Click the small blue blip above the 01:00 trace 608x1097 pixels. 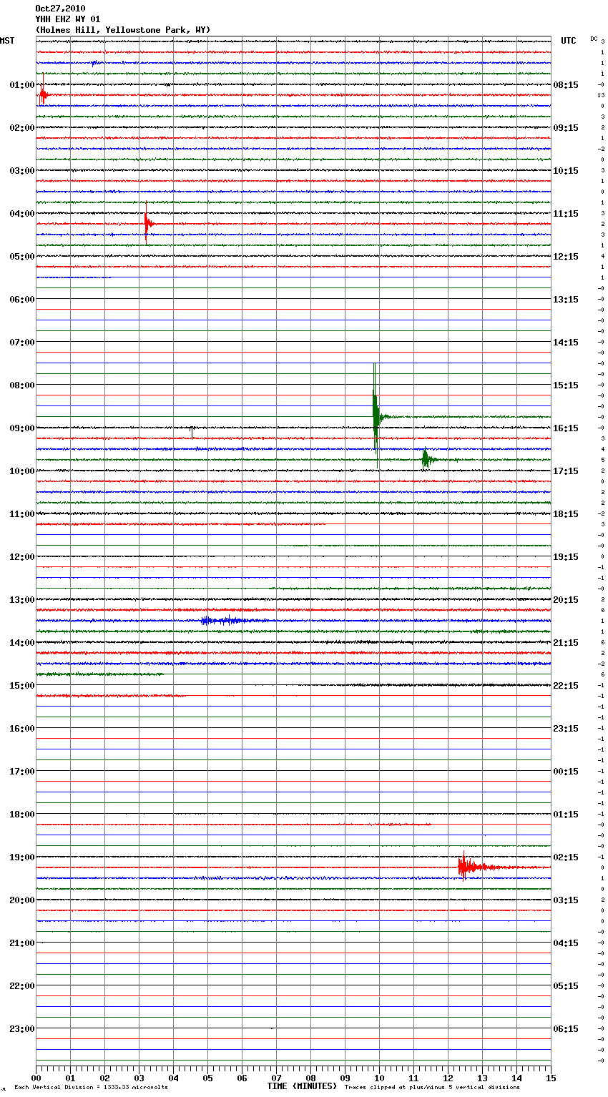pyautogui.click(x=94, y=63)
